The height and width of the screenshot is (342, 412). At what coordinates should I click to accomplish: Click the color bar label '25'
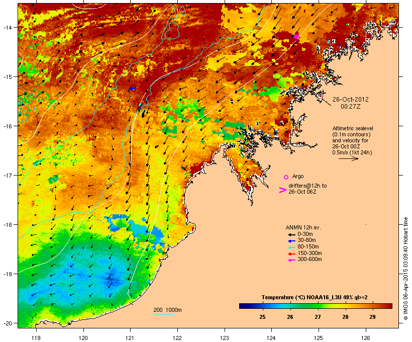[262, 317]
